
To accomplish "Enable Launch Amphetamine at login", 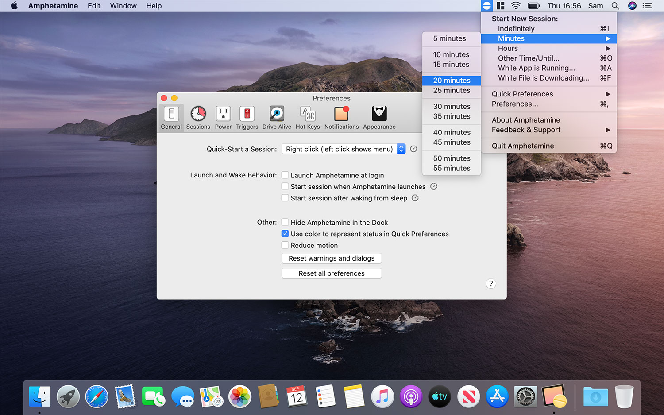I will point(286,175).
